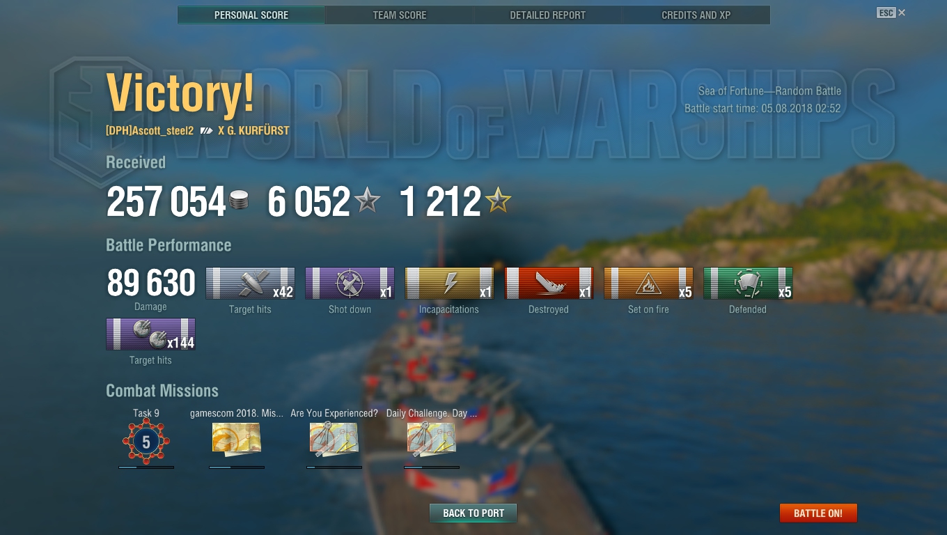Viewport: 947px width, 535px height.
Task: Click the secondary Target hits x144 ribbon
Action: 150,334
